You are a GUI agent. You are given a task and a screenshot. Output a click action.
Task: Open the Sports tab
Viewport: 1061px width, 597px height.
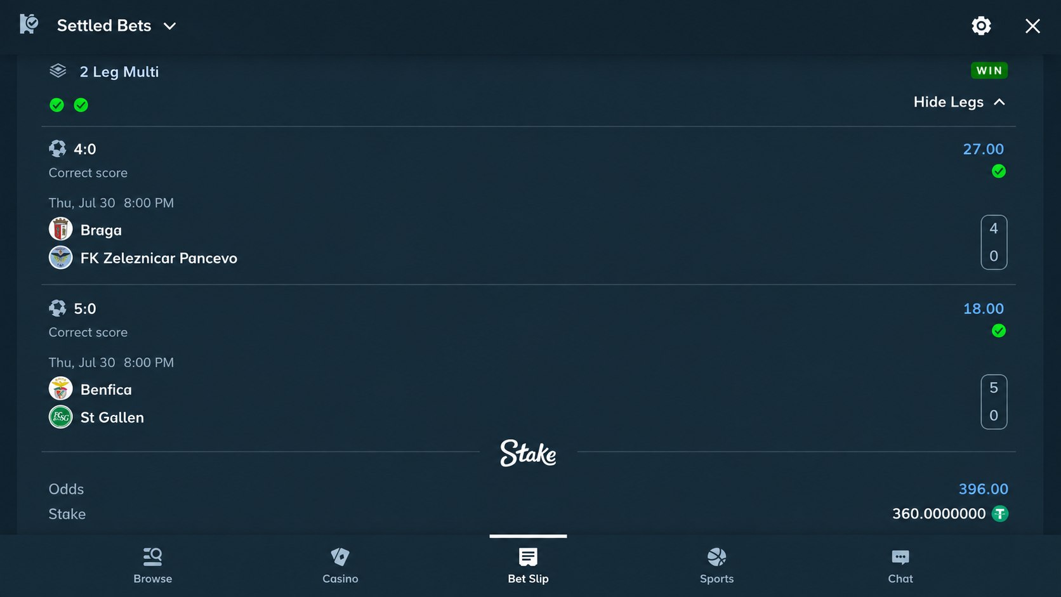(x=717, y=565)
